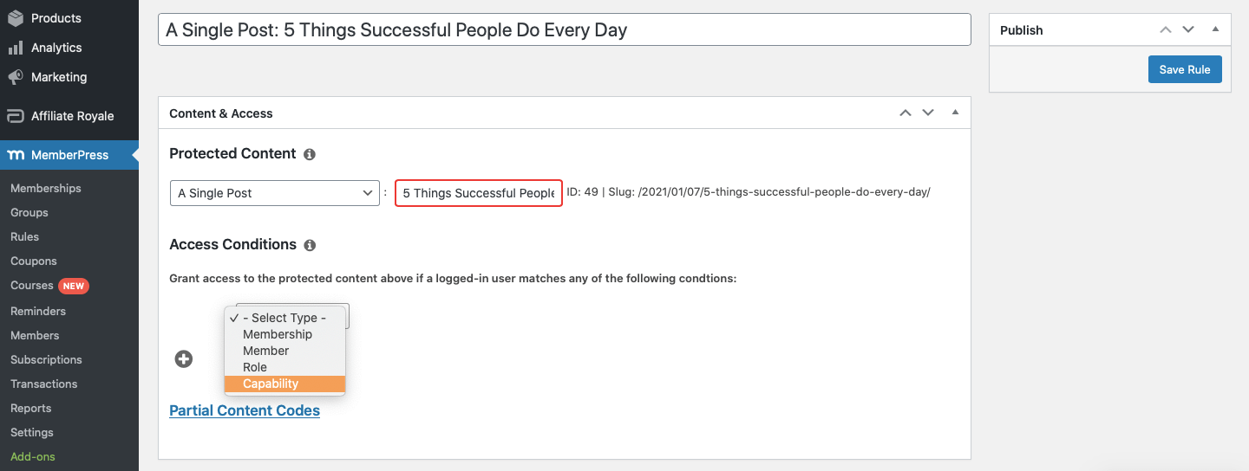
Task: Toggle the Publish panel triangle
Action: pyautogui.click(x=1215, y=29)
